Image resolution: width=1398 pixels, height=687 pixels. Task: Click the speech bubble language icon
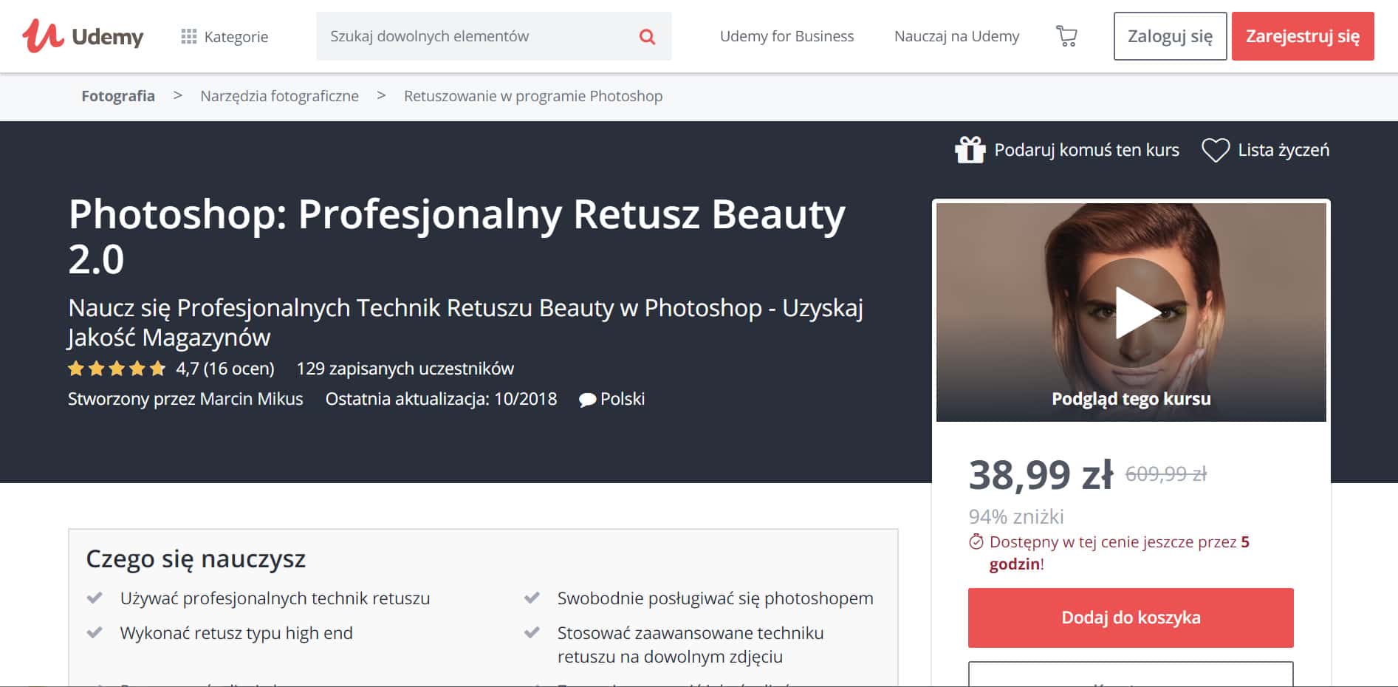click(587, 400)
